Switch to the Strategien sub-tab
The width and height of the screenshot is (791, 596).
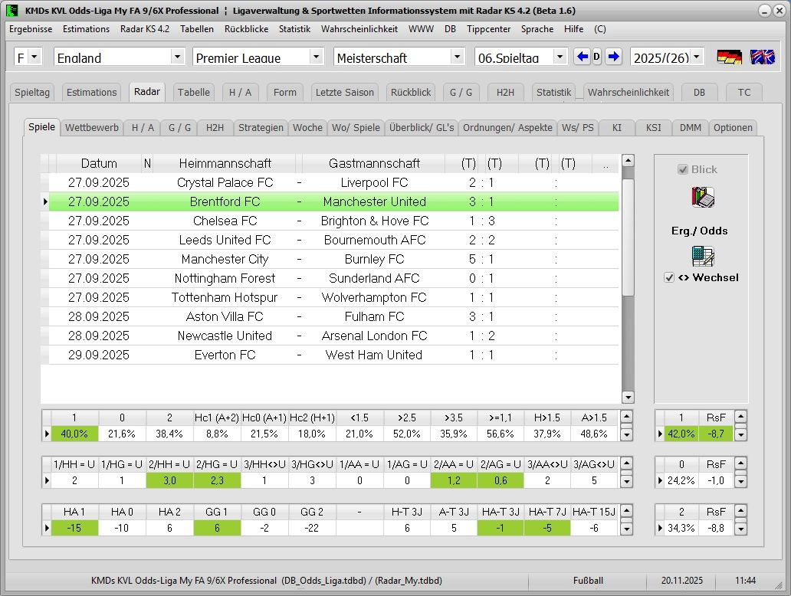[261, 128]
